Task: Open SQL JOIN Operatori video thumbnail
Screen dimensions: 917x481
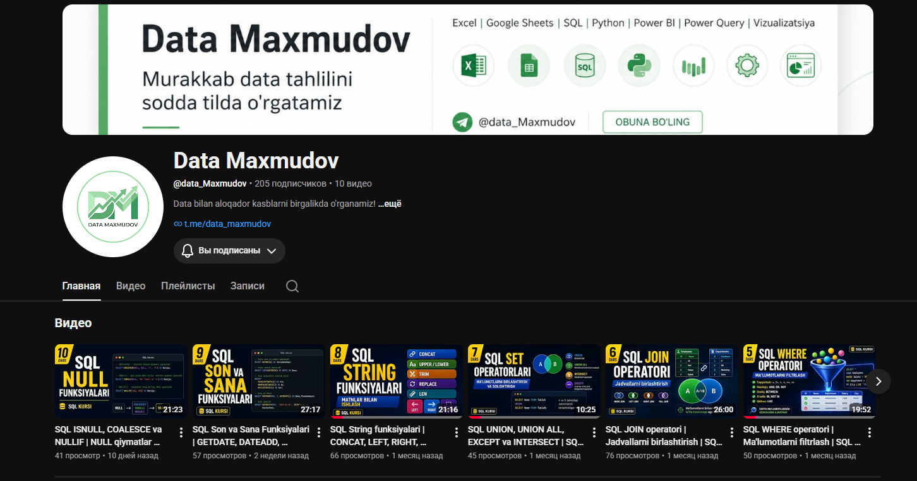Action: [672, 381]
